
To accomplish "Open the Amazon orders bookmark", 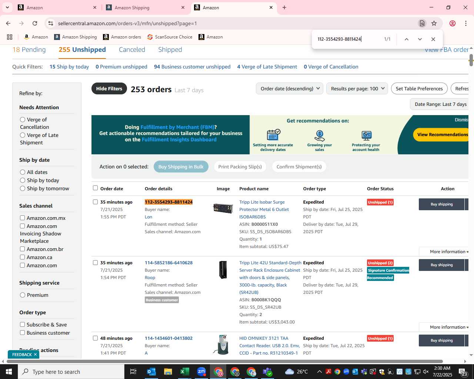I will coord(122,37).
